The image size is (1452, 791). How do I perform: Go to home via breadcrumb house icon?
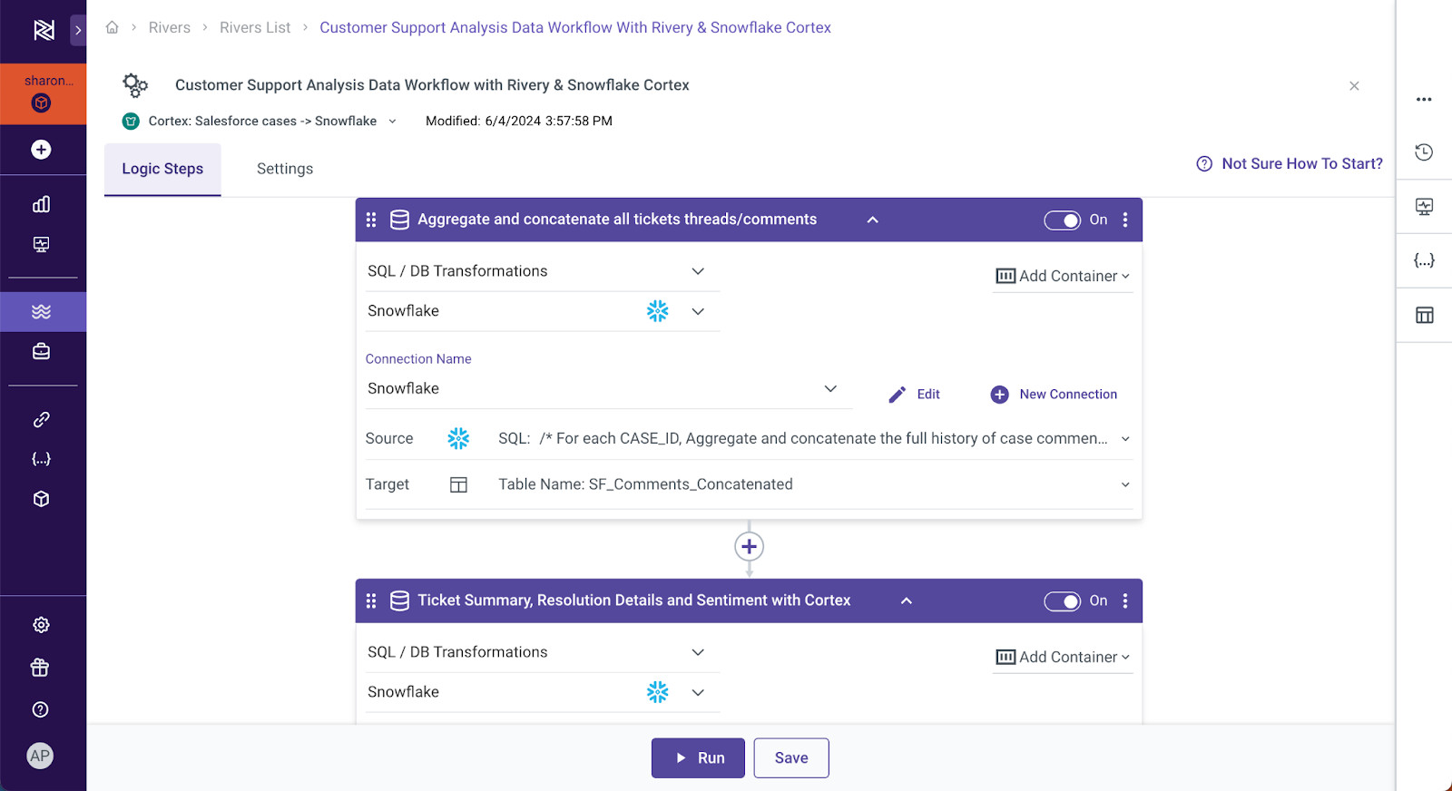[x=113, y=27]
